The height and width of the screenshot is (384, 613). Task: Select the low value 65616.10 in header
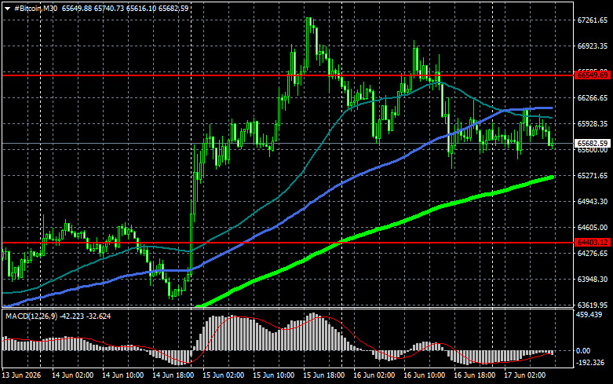[140, 8]
